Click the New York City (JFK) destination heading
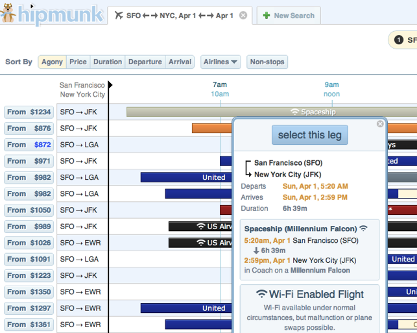417x333 pixels. point(288,175)
